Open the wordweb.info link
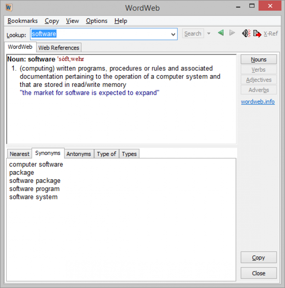 [x=258, y=102]
